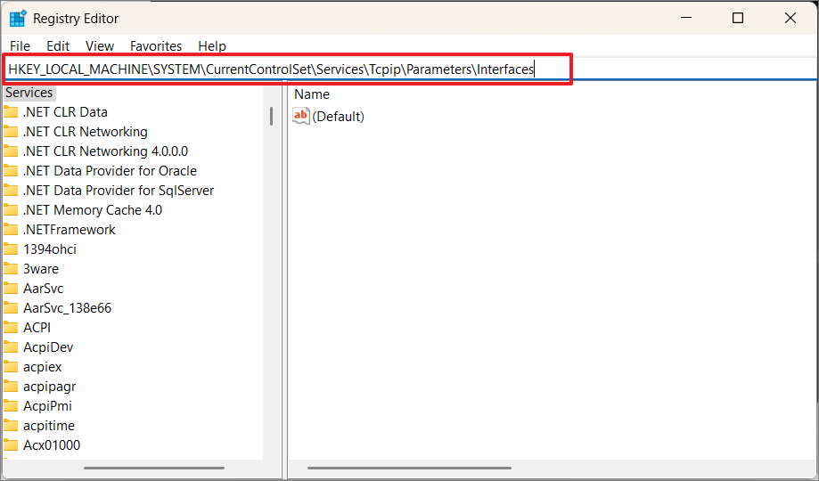This screenshot has width=819, height=481.
Task: Open the Help menu
Action: point(212,46)
